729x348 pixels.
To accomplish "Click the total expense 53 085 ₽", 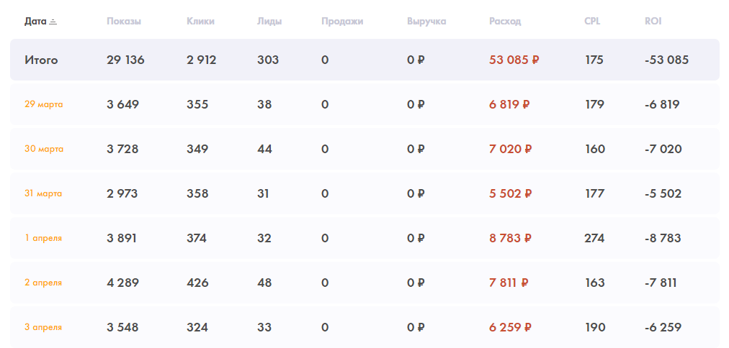I will coord(514,60).
